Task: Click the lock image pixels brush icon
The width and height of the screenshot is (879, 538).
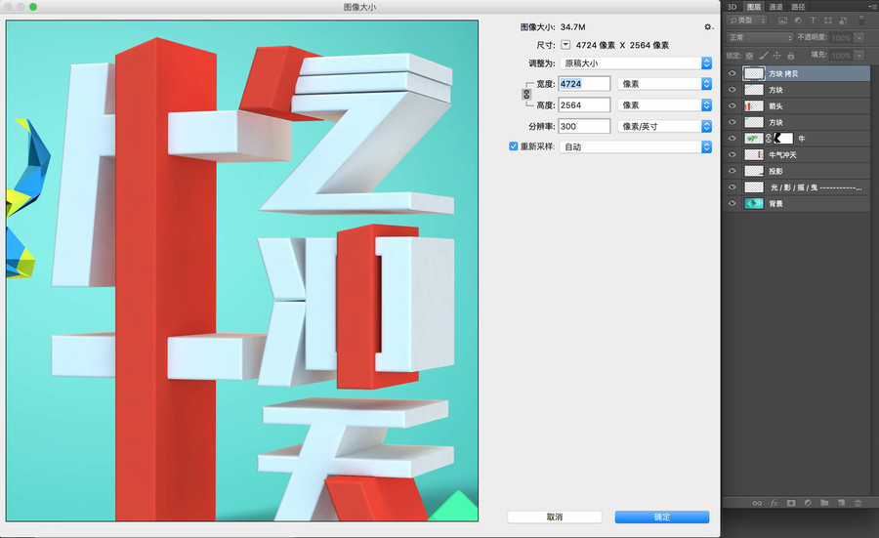Action: pyautogui.click(x=764, y=56)
